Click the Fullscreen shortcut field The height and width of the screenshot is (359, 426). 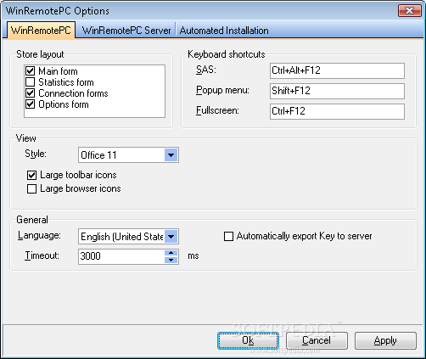(x=337, y=111)
